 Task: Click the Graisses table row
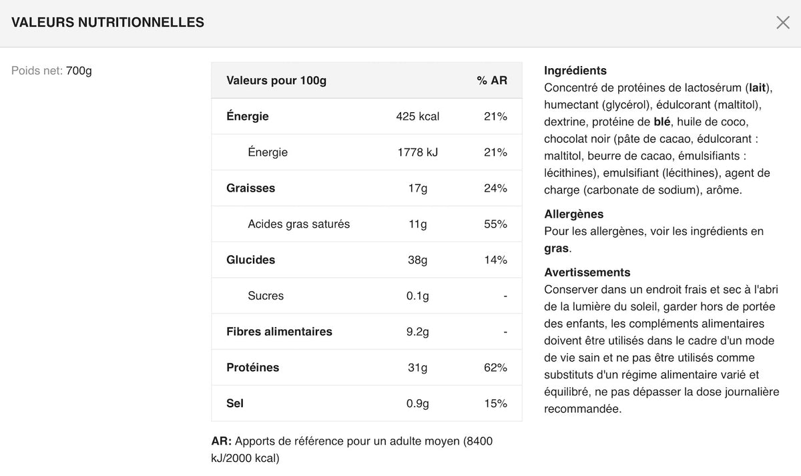pyautogui.click(x=366, y=188)
